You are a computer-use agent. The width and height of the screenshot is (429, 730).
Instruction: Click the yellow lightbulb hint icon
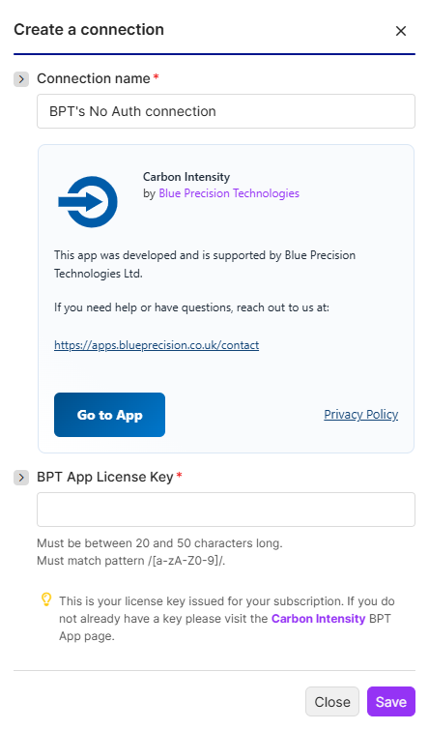pos(46,599)
